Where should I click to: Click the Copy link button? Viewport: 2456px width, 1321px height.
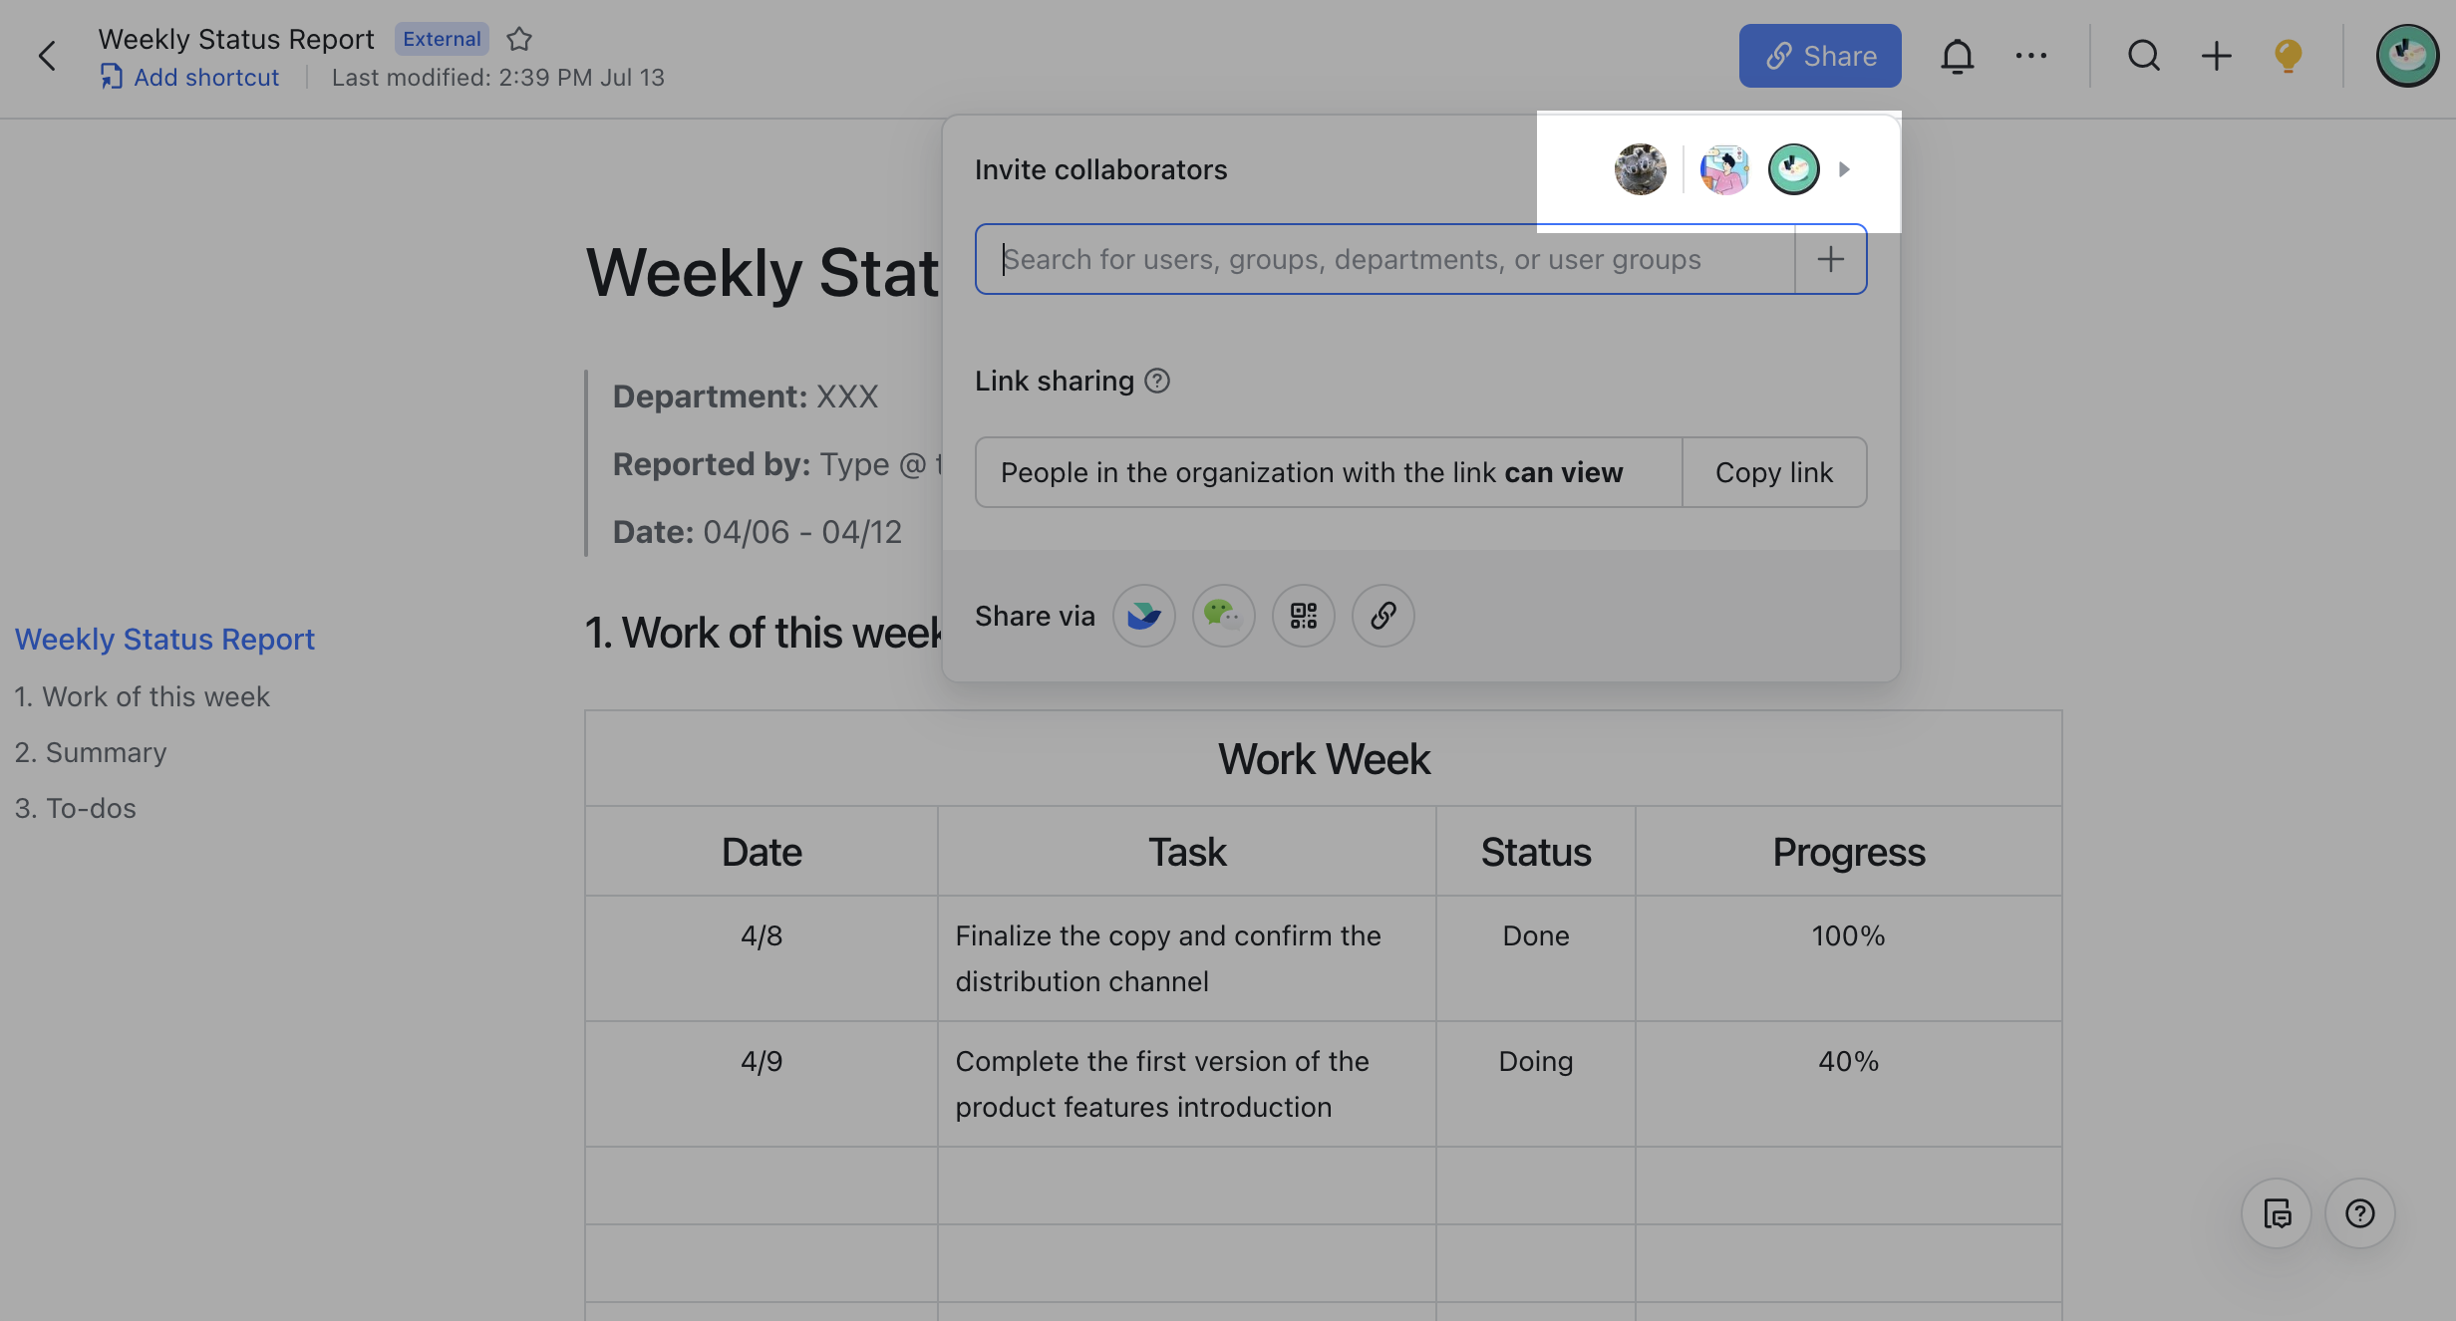(x=1774, y=472)
